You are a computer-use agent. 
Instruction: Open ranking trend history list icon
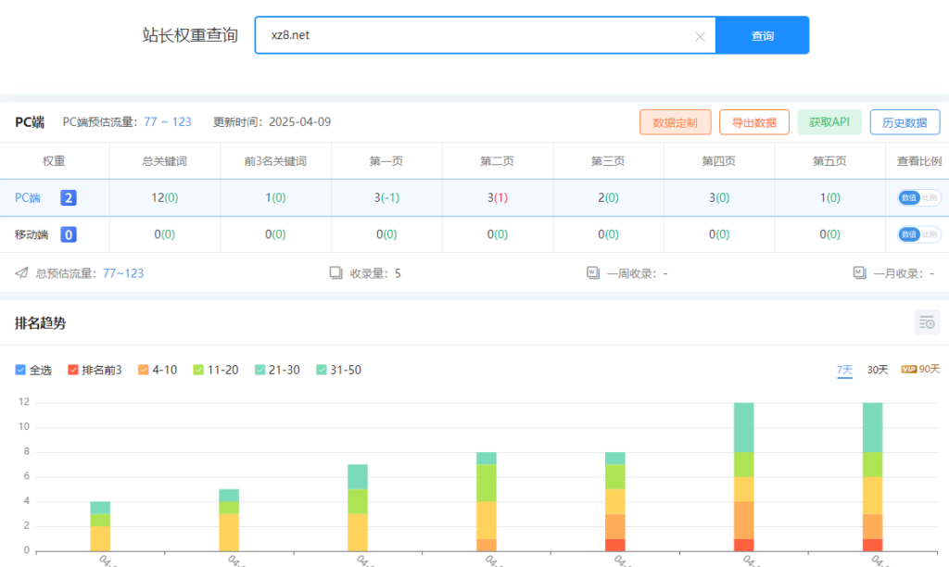coord(927,323)
